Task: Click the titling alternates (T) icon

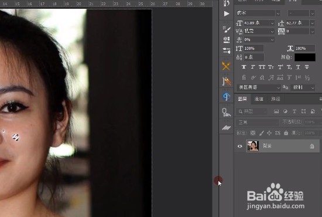Action: pos(289,77)
